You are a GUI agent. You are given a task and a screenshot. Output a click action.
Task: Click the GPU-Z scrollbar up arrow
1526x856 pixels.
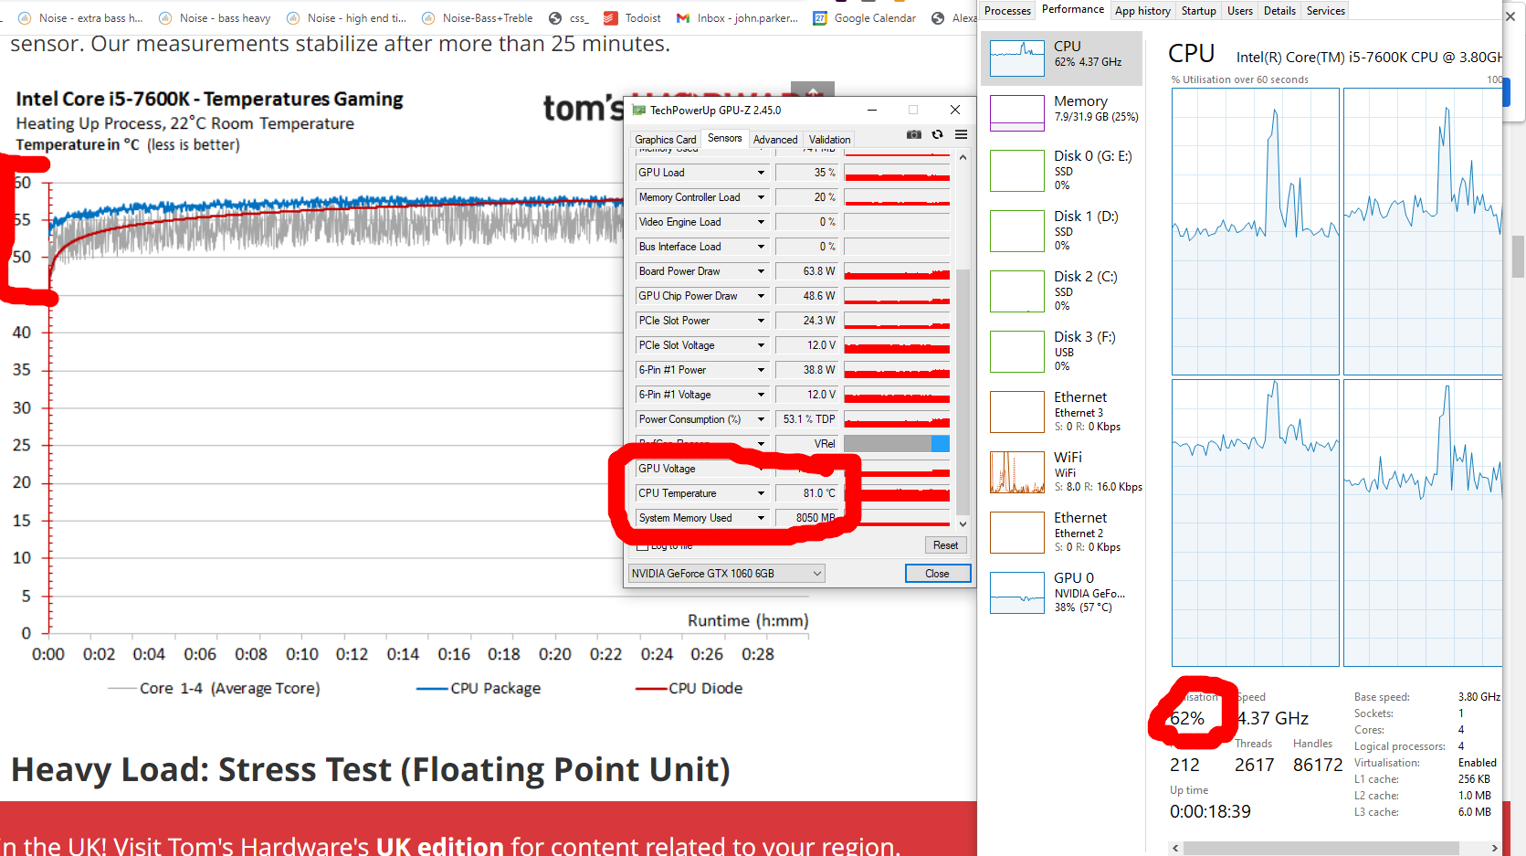(963, 157)
